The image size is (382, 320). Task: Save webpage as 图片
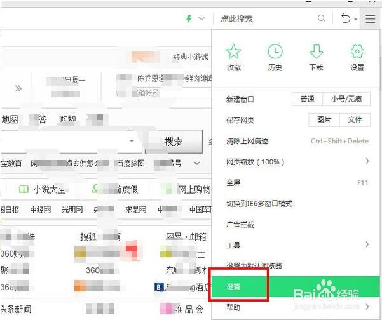click(x=324, y=119)
